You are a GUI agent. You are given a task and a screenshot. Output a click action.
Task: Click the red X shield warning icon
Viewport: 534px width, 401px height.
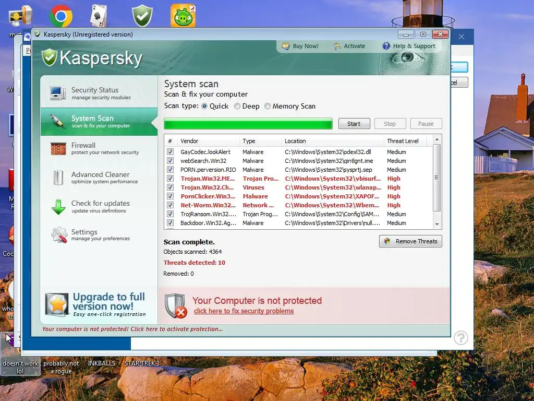[x=176, y=305]
